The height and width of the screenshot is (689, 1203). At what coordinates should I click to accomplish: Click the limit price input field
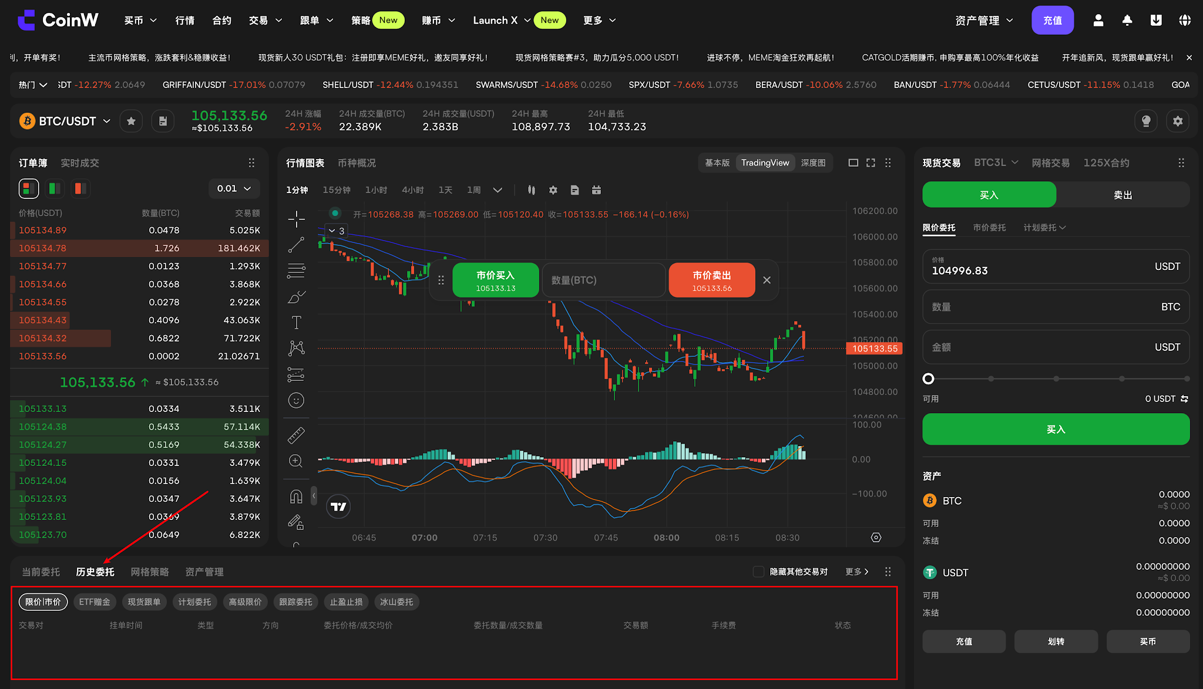(x=1056, y=266)
